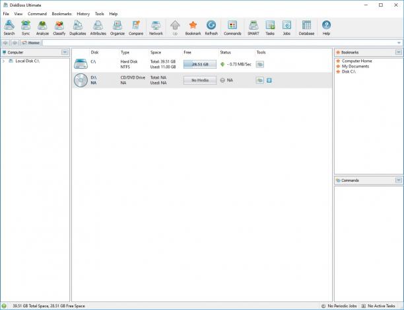Select Local Disk C:\ in tree
This screenshot has width=404, height=310.
[x=27, y=61]
